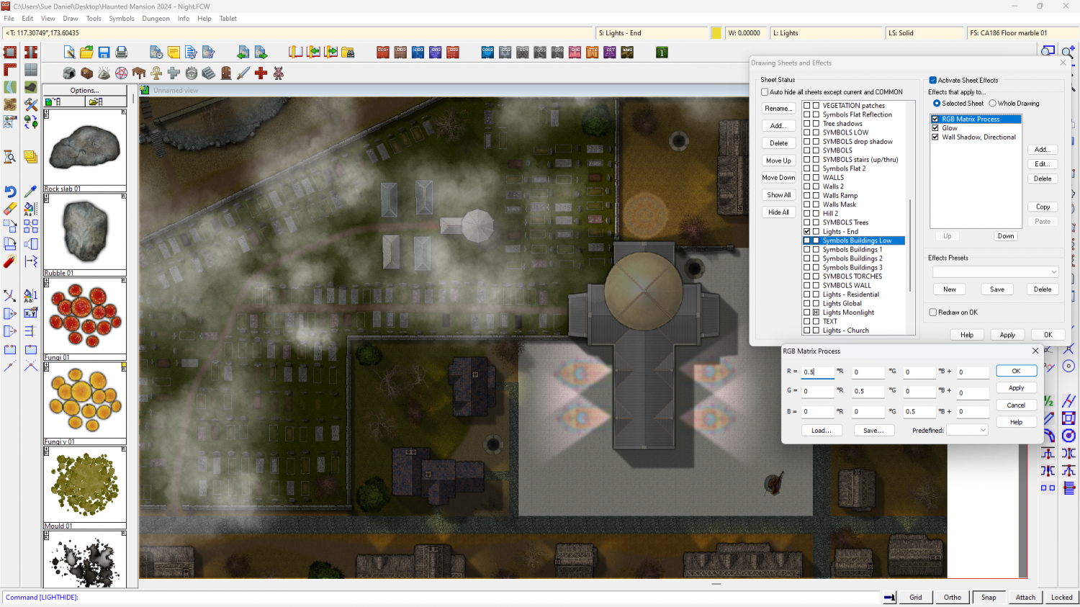Select the wooden door symbol icon
The height and width of the screenshot is (607, 1080).
[x=225, y=73]
